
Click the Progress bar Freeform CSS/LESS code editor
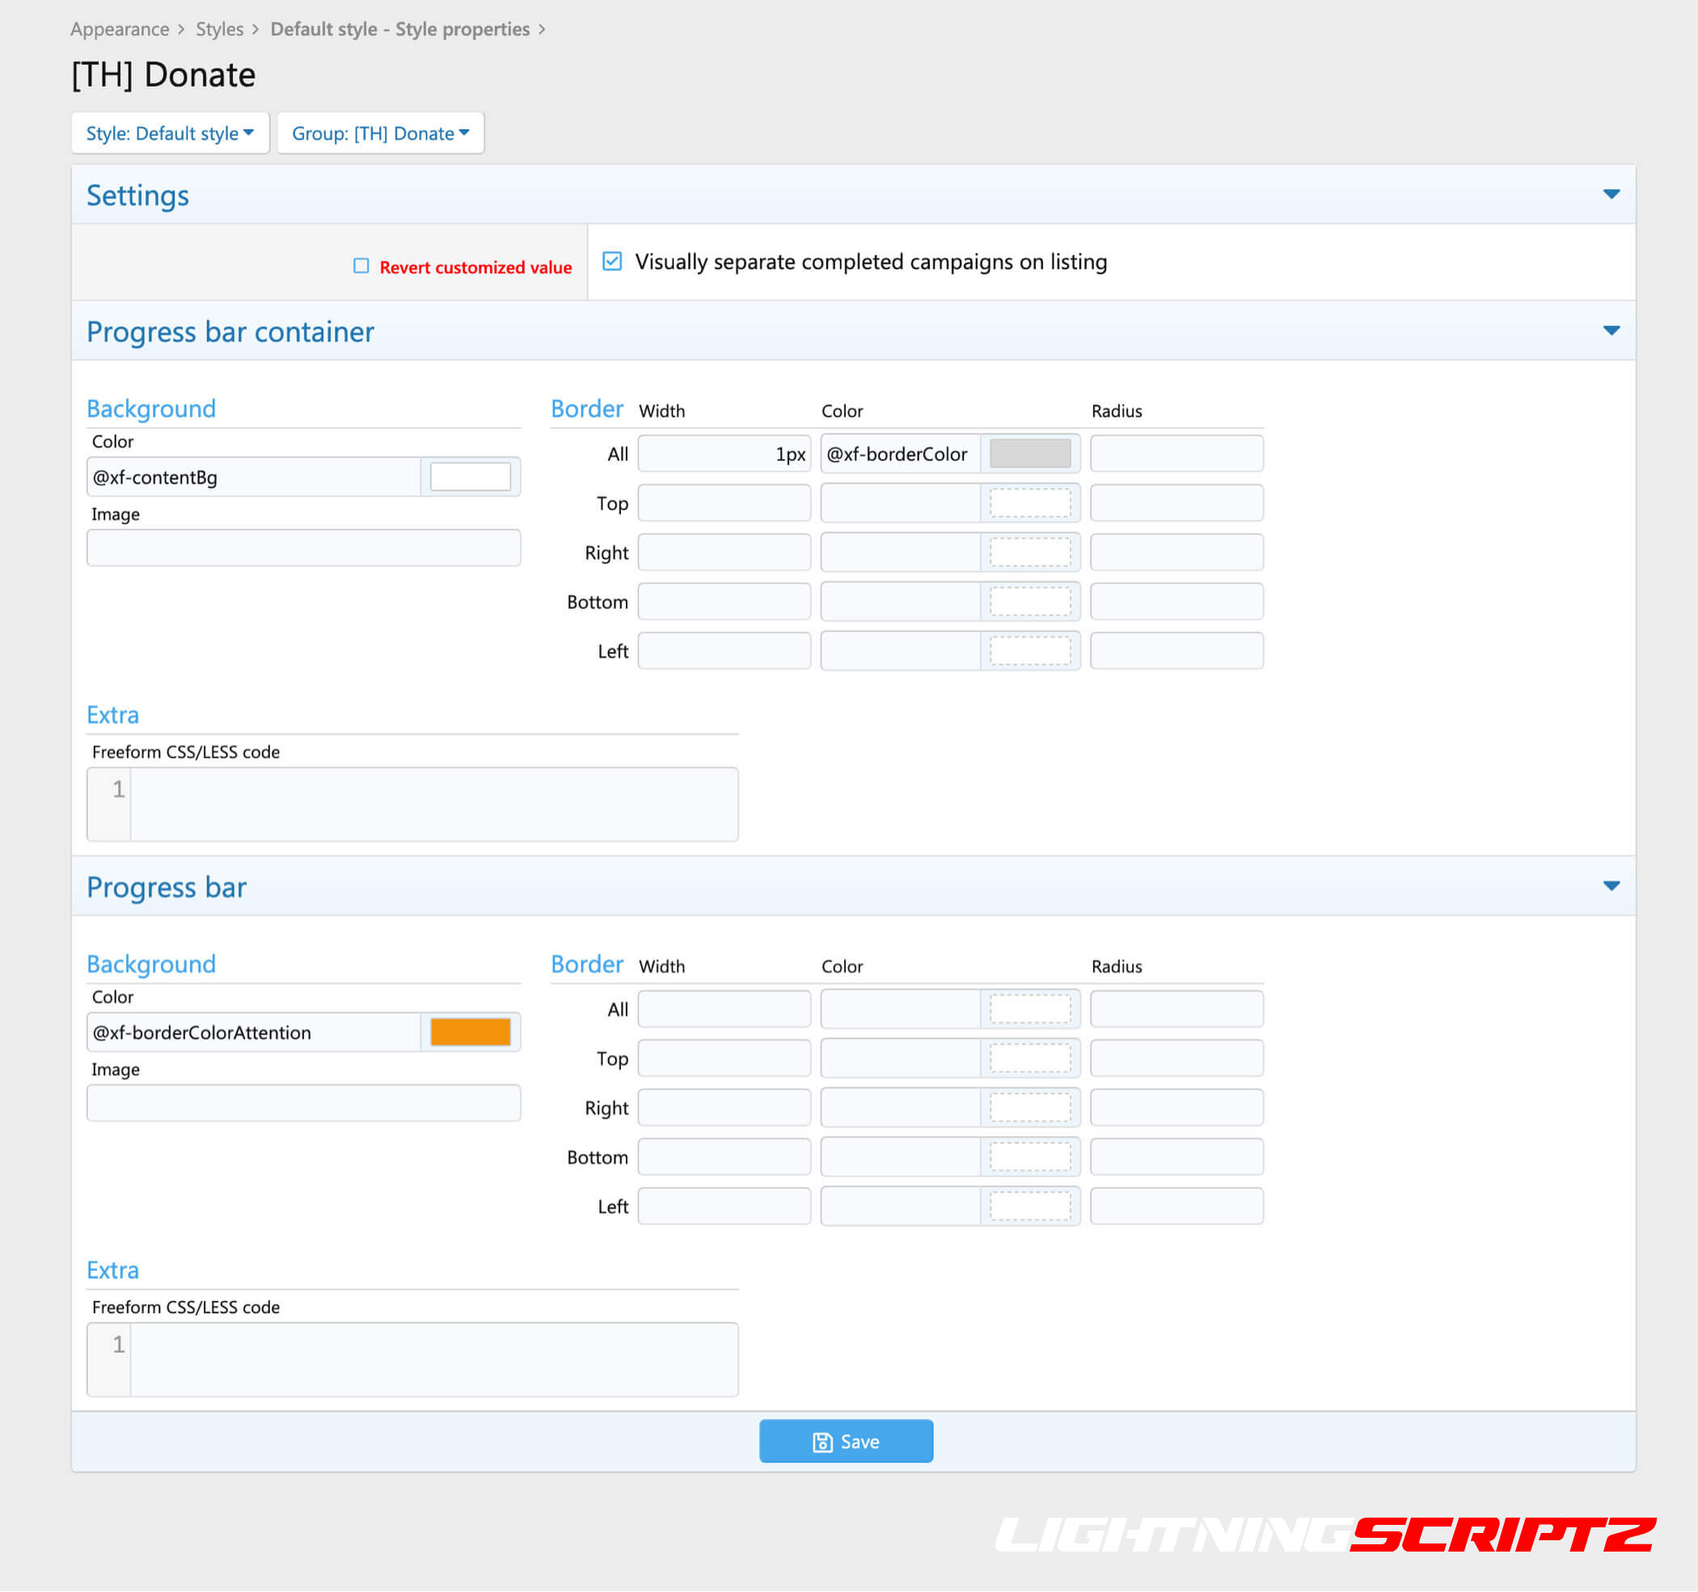click(433, 1360)
